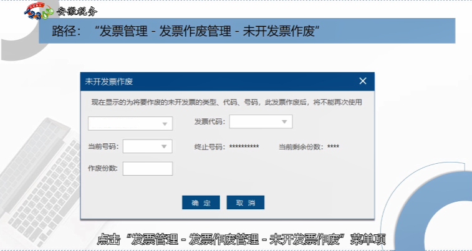The width and height of the screenshot is (472, 251).
Task: Close the 未开发票作废 dialog
Action: coord(363,81)
